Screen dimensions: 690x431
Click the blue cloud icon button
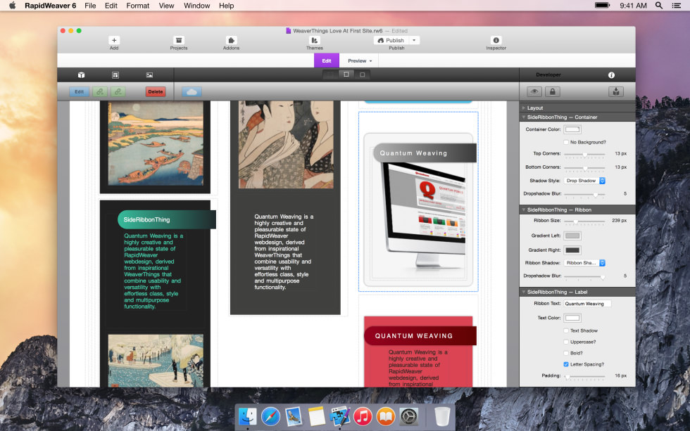[x=192, y=92]
